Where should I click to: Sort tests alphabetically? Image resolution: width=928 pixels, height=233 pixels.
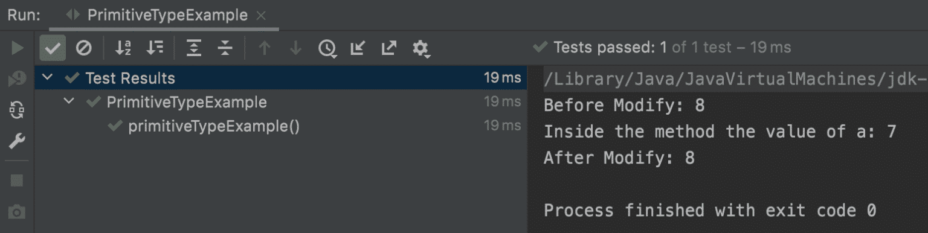tap(123, 48)
